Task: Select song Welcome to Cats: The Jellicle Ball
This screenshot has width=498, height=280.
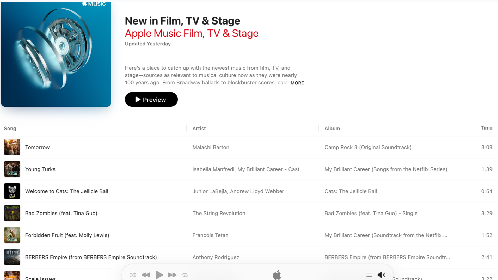Action: click(66, 191)
